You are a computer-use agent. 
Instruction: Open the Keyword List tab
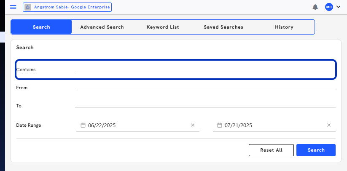(x=163, y=27)
